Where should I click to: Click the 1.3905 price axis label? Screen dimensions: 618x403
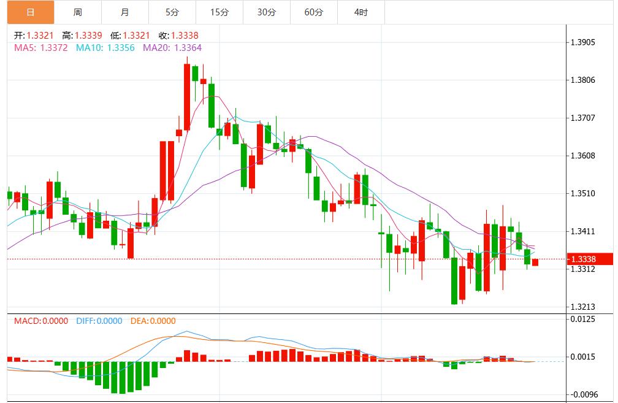pos(583,42)
